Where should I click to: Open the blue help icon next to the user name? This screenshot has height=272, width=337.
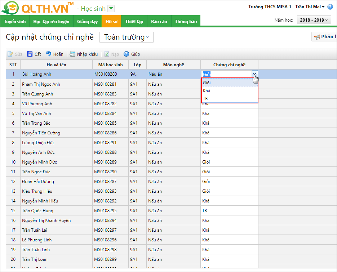[x=330, y=7]
